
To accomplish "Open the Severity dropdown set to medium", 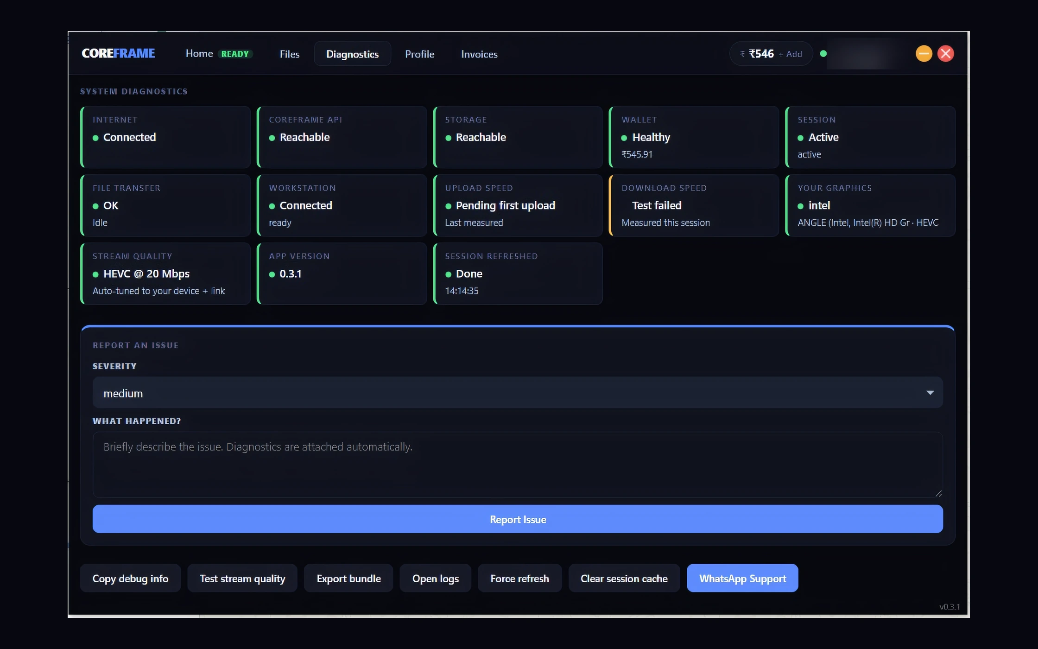I will pos(518,393).
